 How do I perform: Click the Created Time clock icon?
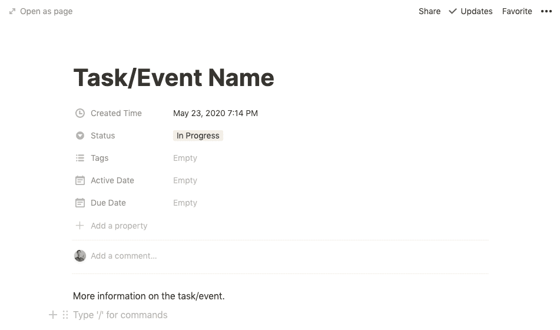(80, 113)
